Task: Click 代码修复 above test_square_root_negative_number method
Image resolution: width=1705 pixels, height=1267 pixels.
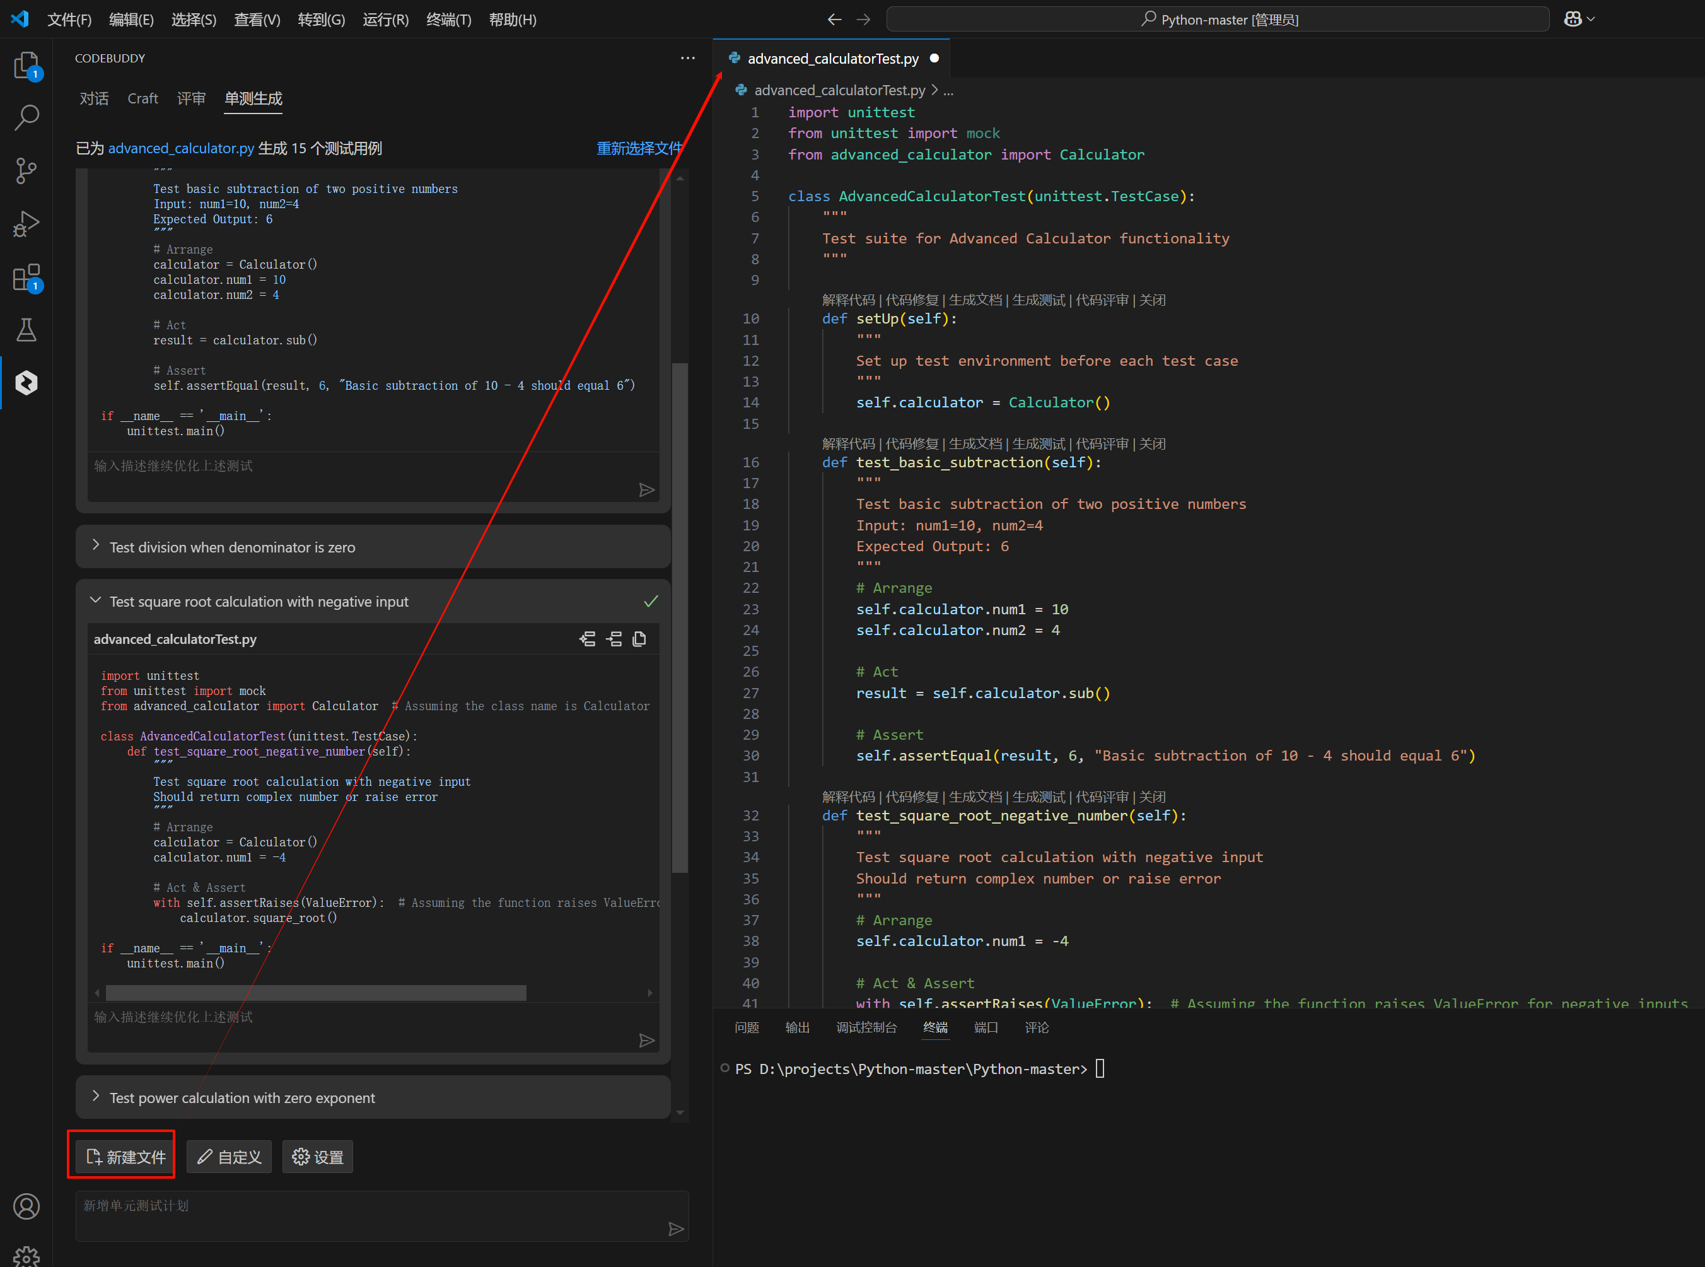Action: (x=912, y=797)
